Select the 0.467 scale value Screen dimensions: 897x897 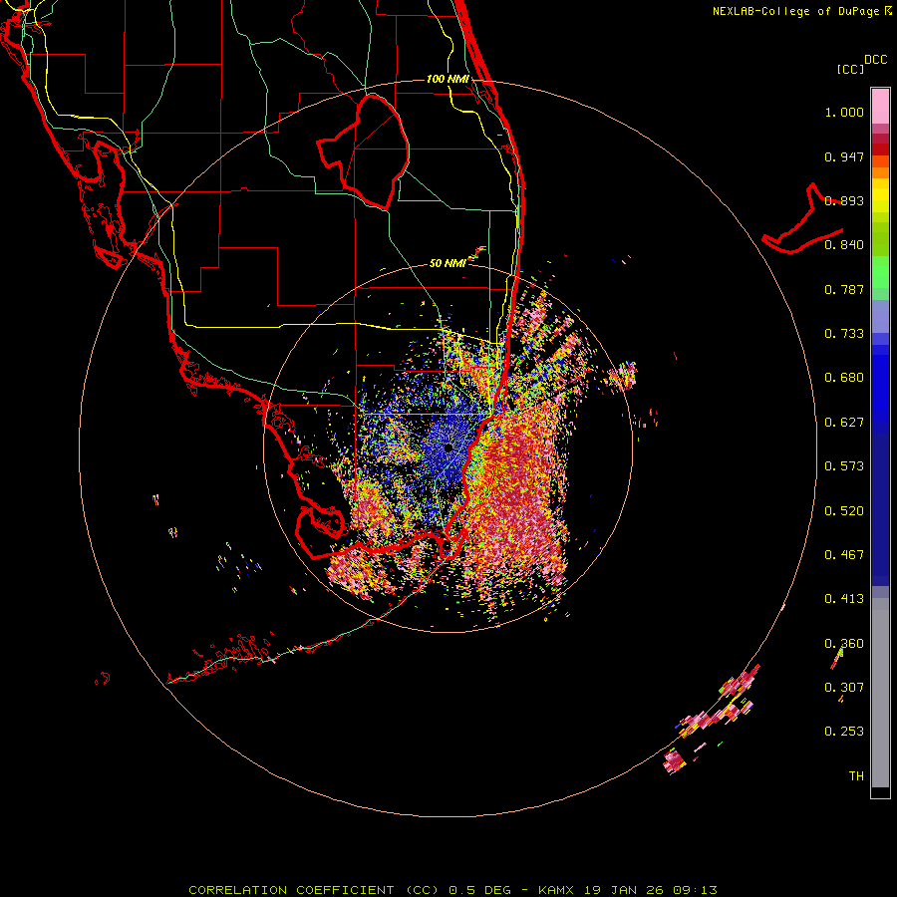tap(844, 555)
